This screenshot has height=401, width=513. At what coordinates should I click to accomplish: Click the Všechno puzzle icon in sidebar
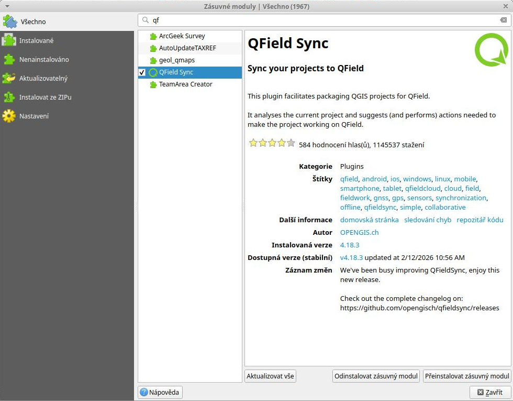(10, 21)
